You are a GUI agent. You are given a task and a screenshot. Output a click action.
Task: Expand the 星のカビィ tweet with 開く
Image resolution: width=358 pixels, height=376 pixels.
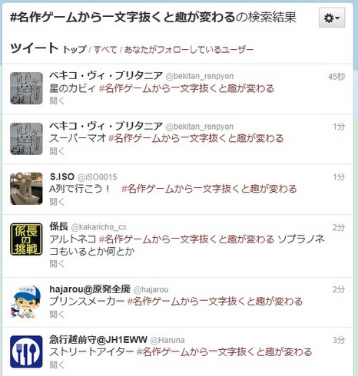point(57,101)
